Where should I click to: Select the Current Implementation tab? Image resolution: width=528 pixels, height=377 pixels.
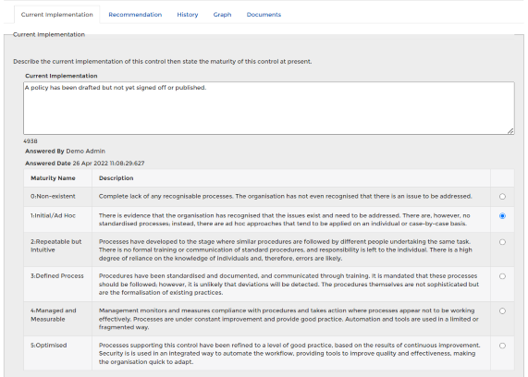[x=57, y=15]
